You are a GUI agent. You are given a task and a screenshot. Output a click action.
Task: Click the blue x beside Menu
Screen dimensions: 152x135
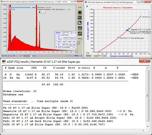pos(81,56)
